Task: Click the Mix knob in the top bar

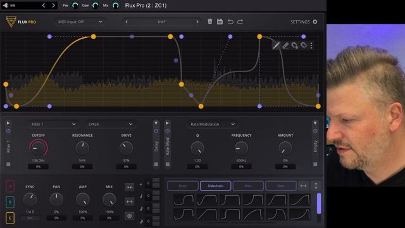Action: (115, 5)
